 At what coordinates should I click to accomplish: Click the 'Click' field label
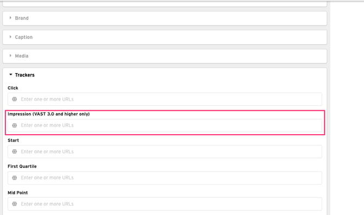tap(13, 88)
